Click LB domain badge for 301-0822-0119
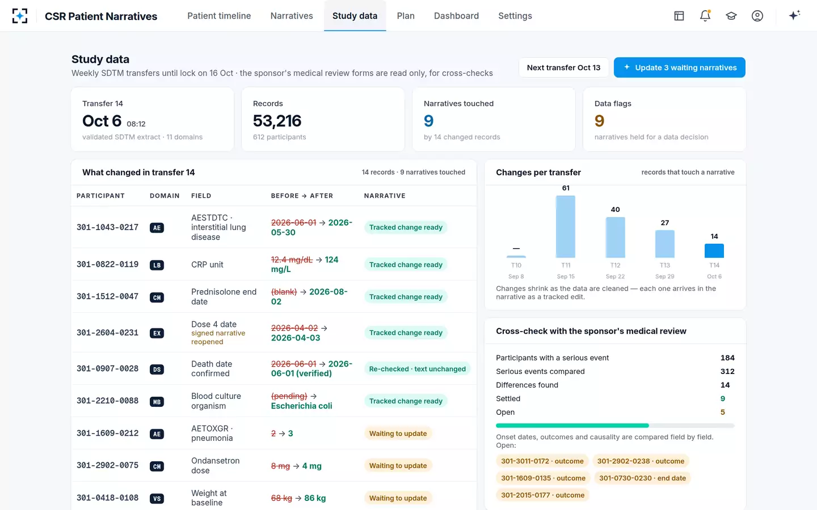This screenshot has width=817, height=510. coord(157,265)
